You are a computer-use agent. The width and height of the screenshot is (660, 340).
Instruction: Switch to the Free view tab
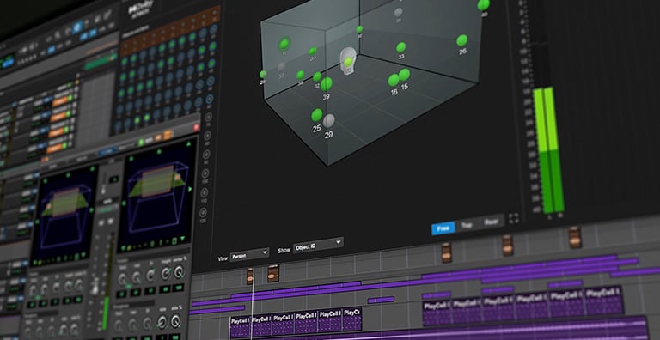pyautogui.click(x=443, y=228)
